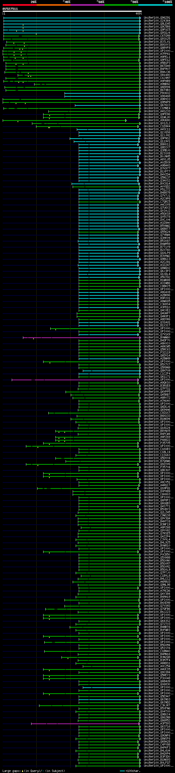Select the UniRef100_Q9FNS2 label

tap(157, 138)
